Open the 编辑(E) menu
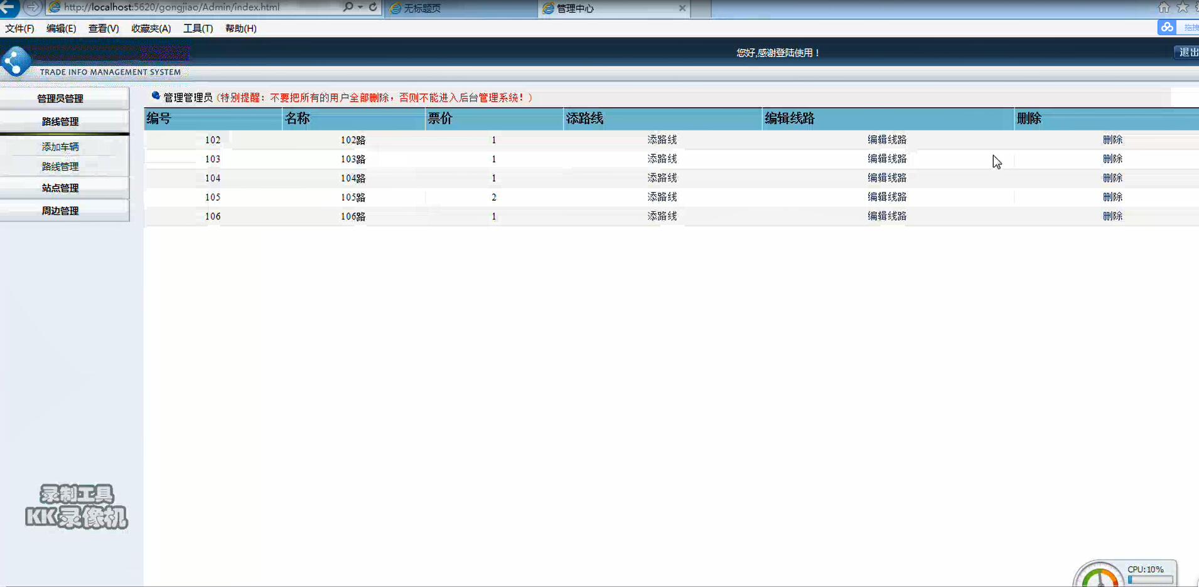1199x587 pixels. pyautogui.click(x=61, y=28)
